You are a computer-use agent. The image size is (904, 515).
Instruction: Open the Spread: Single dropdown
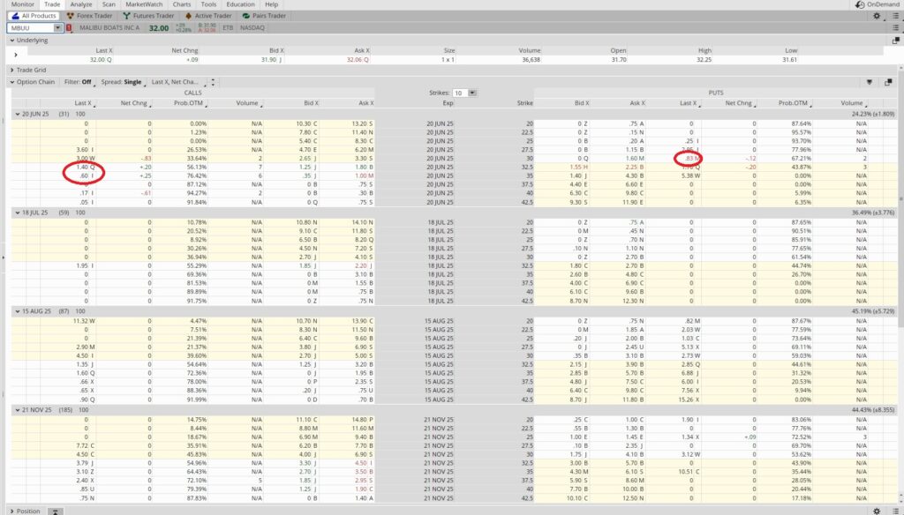pyautogui.click(x=122, y=82)
